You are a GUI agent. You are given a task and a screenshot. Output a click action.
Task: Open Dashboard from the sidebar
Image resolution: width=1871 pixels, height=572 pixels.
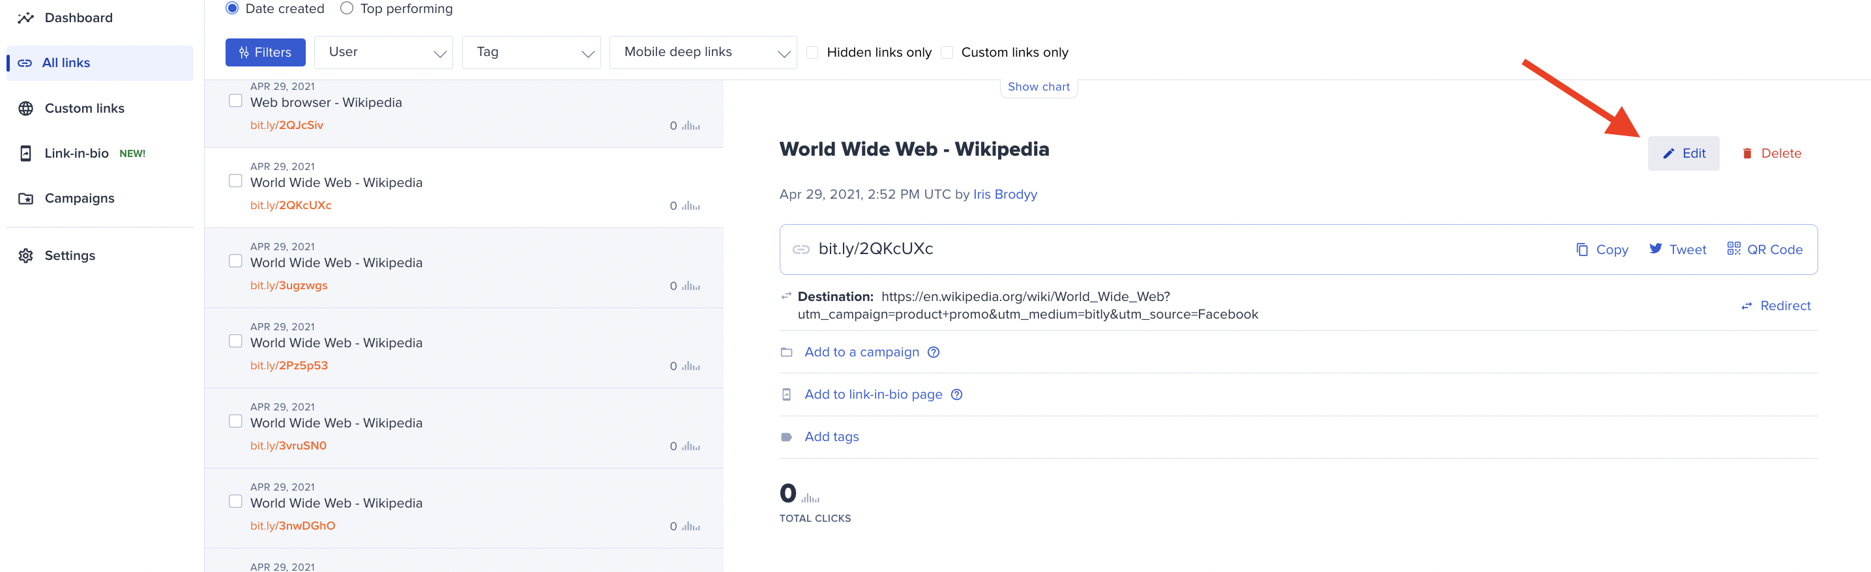[x=78, y=18]
